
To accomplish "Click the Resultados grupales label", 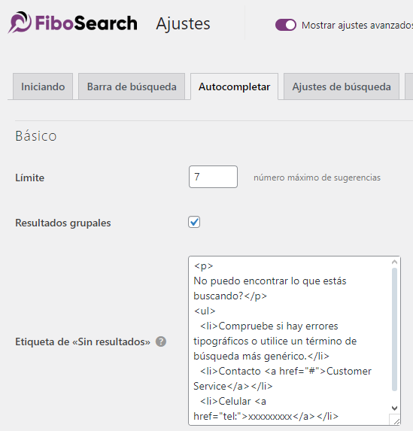I will (63, 223).
